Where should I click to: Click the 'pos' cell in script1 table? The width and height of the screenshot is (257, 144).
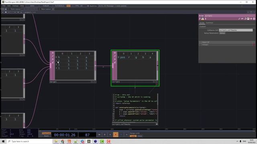click(122, 57)
